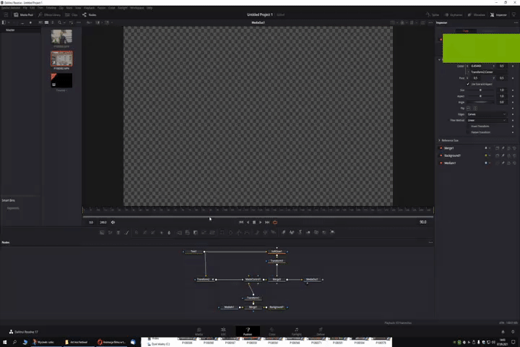The image size is (520, 347).
Task: Open the Keyframes editor
Action: tap(454, 14)
